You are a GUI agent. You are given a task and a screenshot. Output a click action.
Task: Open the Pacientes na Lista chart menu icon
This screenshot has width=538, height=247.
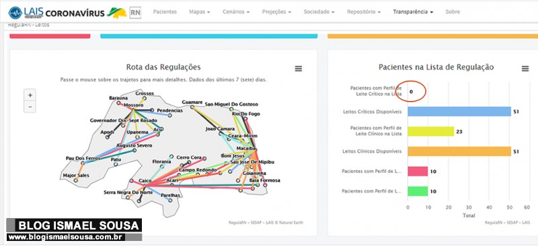coord(525,69)
